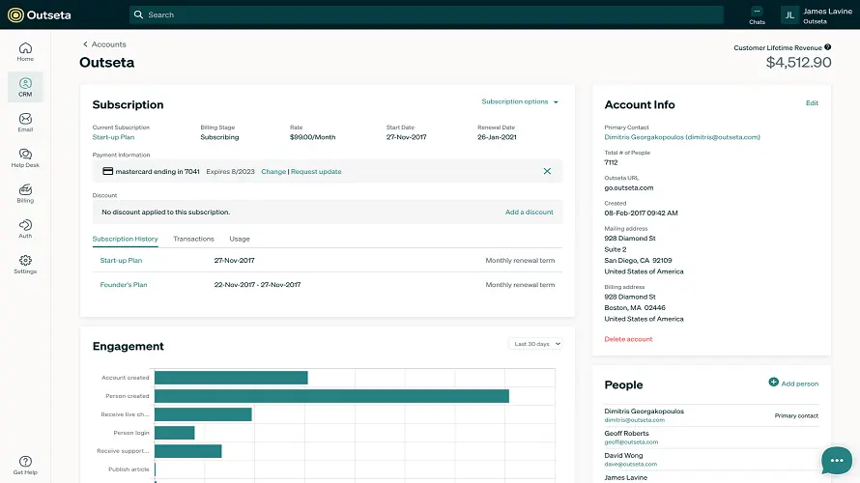Screen dimensions: 860x483
Task: Click David Wong in People list
Action: 623,455
